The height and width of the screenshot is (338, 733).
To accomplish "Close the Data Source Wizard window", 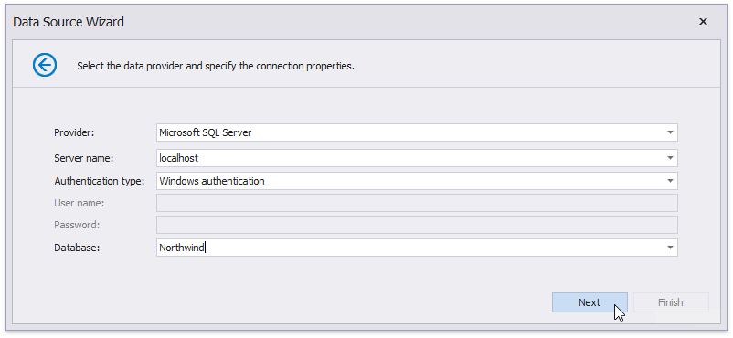I will click(703, 22).
